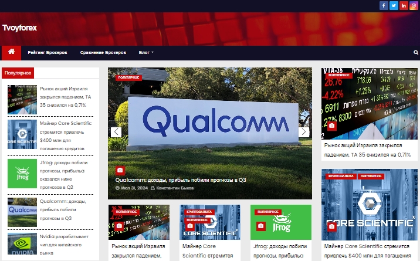Screen dimensions: 420x261
Task: Click Криптовалюта tag on small Core Scientific card
Action: click(x=199, y=212)
